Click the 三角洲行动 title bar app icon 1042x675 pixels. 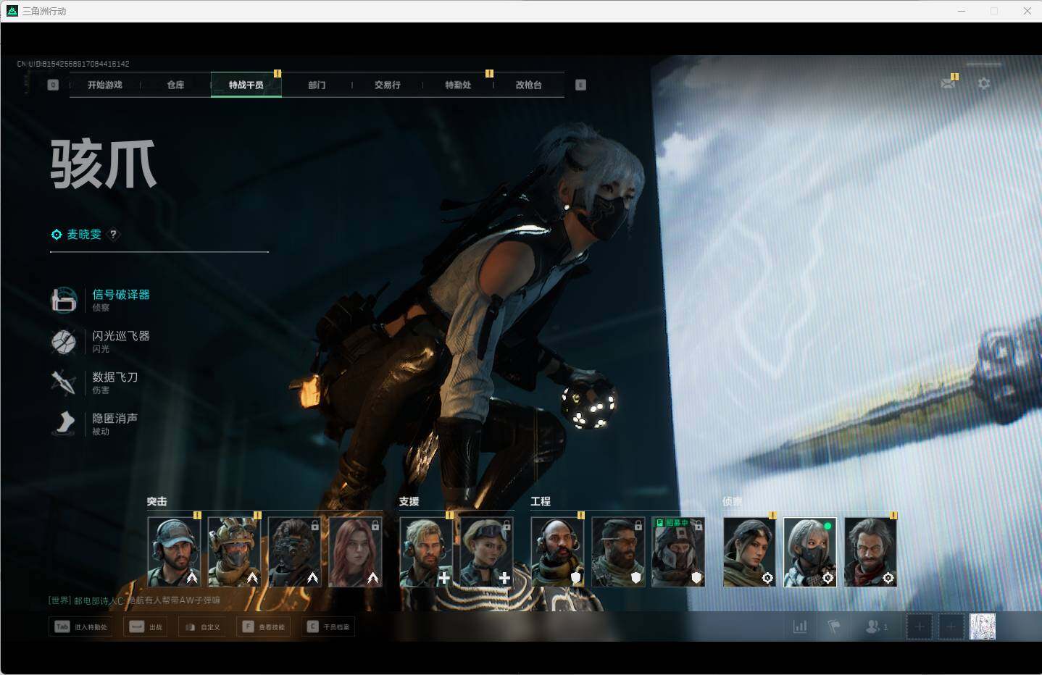point(12,11)
